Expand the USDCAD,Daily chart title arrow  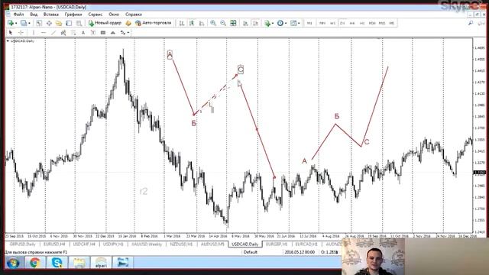pyautogui.click(x=8, y=40)
